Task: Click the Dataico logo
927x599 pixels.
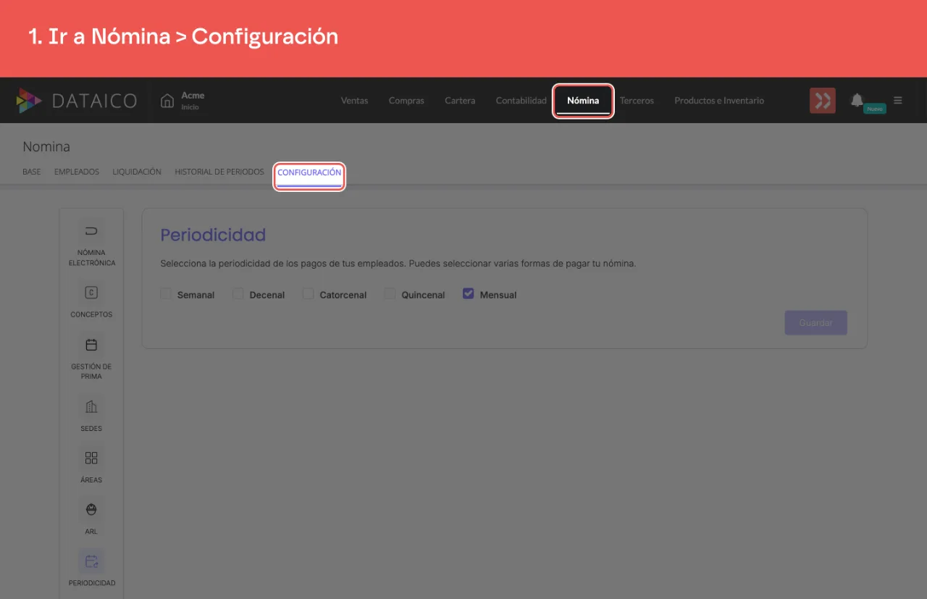Action: [77, 101]
